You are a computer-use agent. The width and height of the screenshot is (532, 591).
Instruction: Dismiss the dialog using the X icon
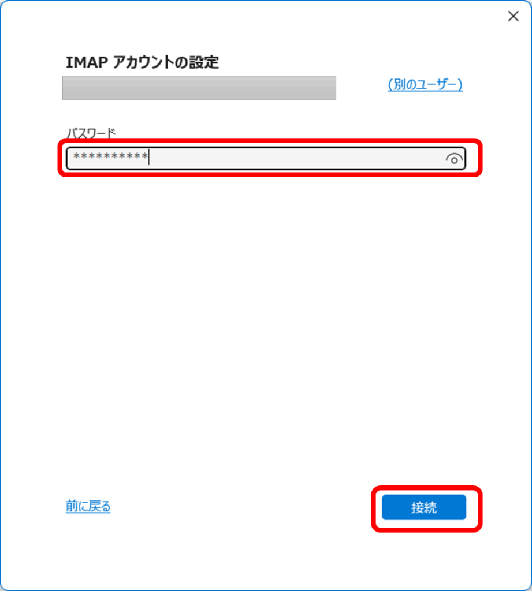[513, 16]
